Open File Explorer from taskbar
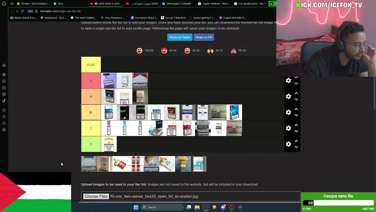This screenshot has width=376, height=212. tap(197, 207)
